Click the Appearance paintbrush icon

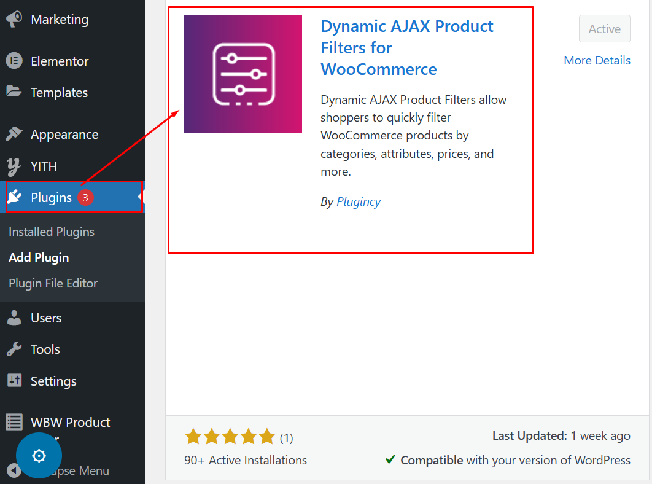pos(14,133)
